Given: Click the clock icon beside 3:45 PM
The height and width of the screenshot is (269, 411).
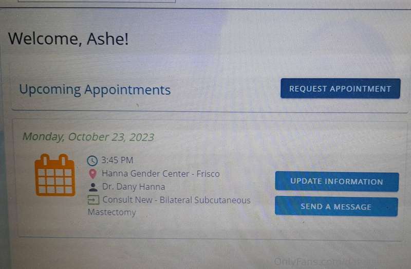Looking at the screenshot, I should (92, 160).
